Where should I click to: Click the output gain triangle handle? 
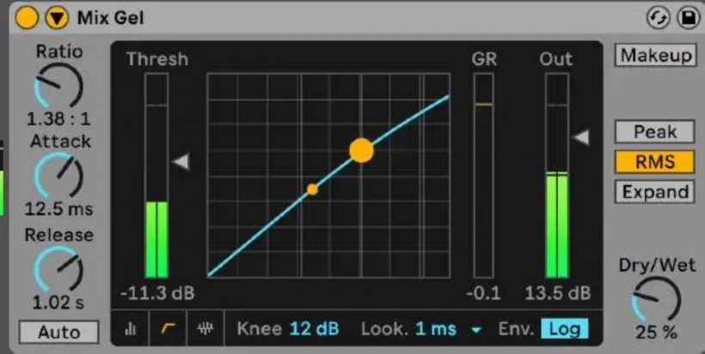pyautogui.click(x=581, y=137)
